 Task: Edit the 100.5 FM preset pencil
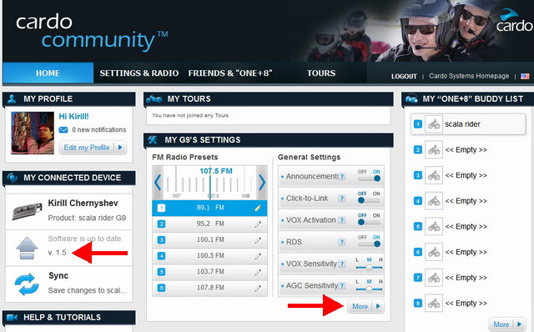258,256
